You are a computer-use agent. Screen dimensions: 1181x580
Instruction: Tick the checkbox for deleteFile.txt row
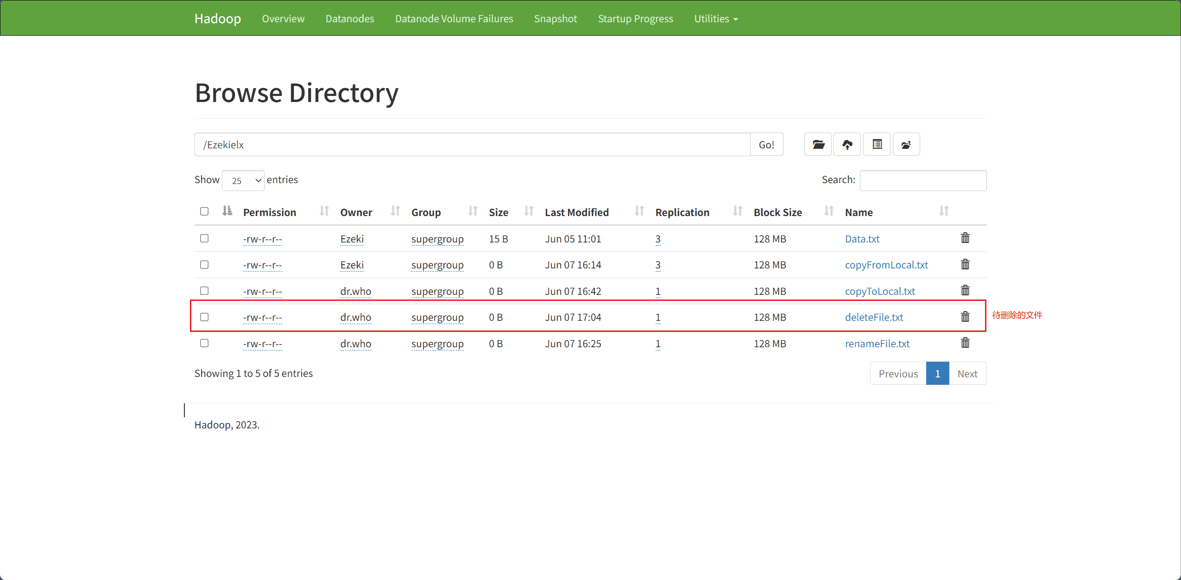204,317
